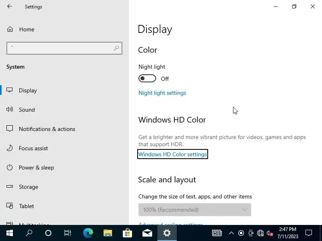Go to Focus assist page
The width and height of the screenshot is (322, 241).
pos(33,148)
